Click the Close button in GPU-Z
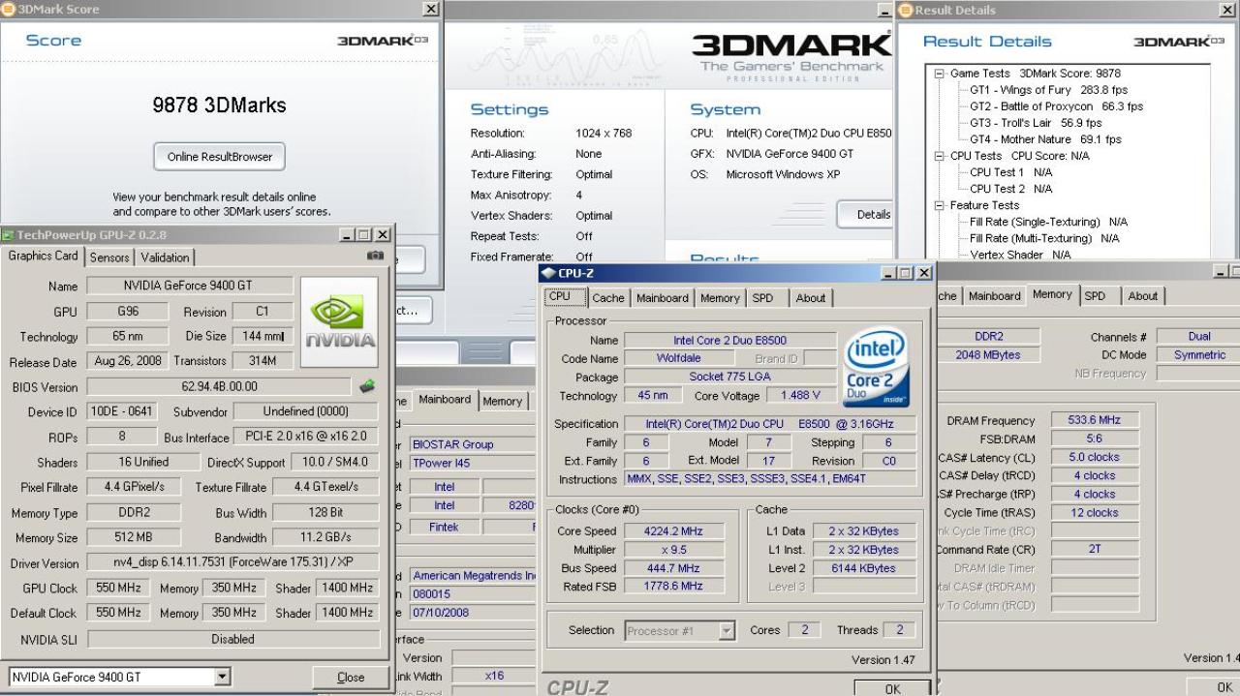The width and height of the screenshot is (1240, 696). coord(350,678)
